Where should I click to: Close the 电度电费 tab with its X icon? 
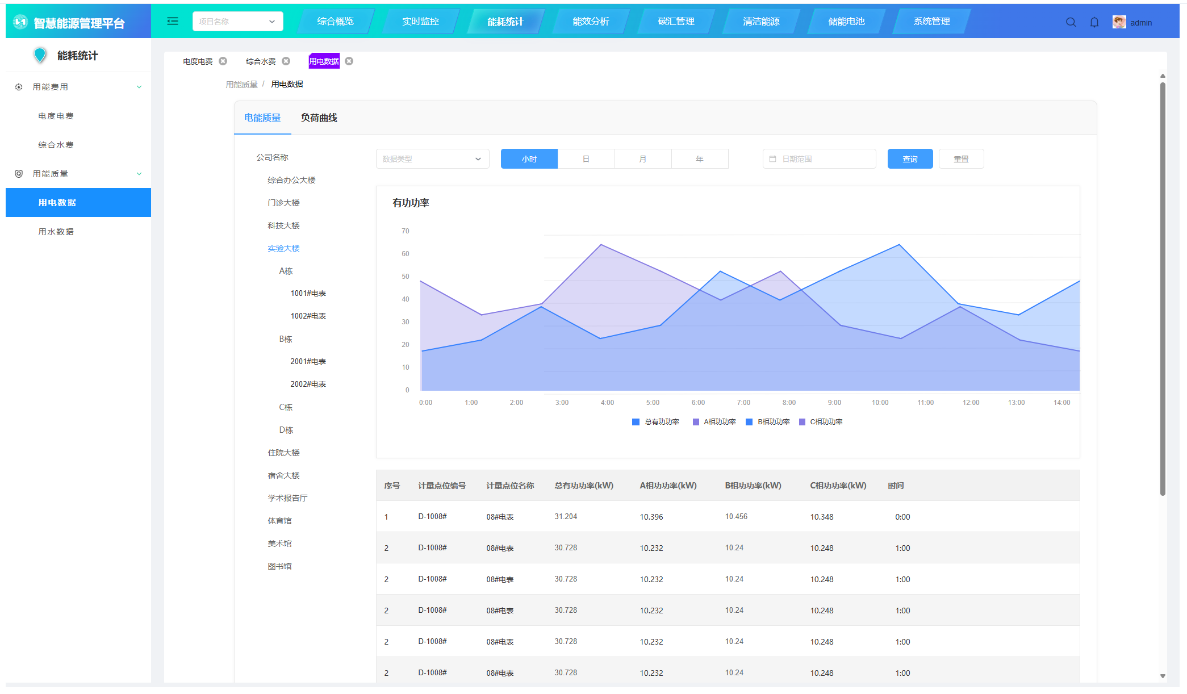coord(223,61)
